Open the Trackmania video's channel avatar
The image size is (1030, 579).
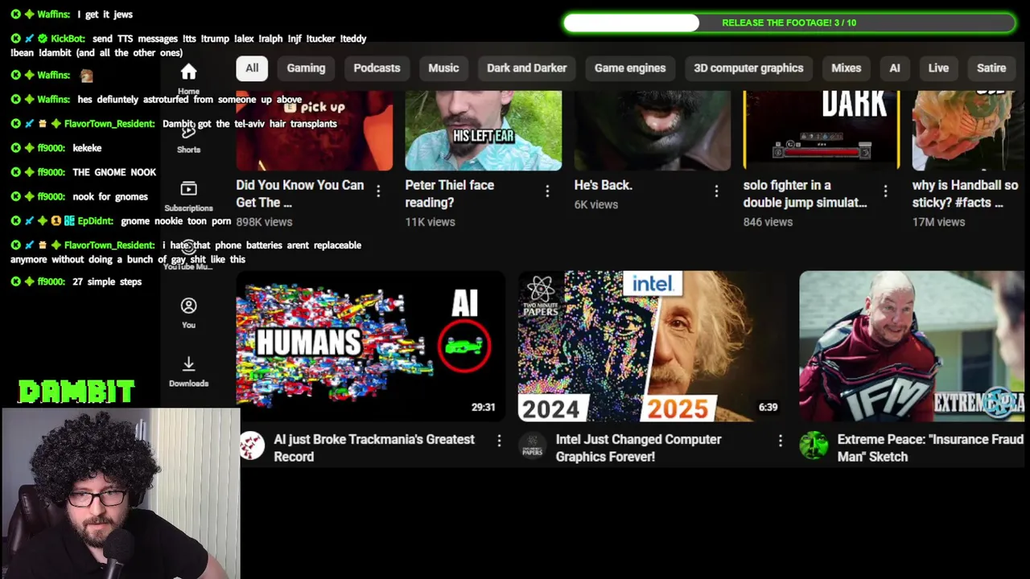pyautogui.click(x=251, y=446)
